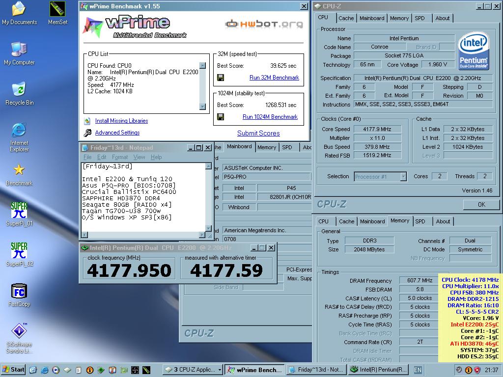Image resolution: width=503 pixels, height=377 pixels.
Task: Open the Notepad Edit menu
Action: [102, 157]
